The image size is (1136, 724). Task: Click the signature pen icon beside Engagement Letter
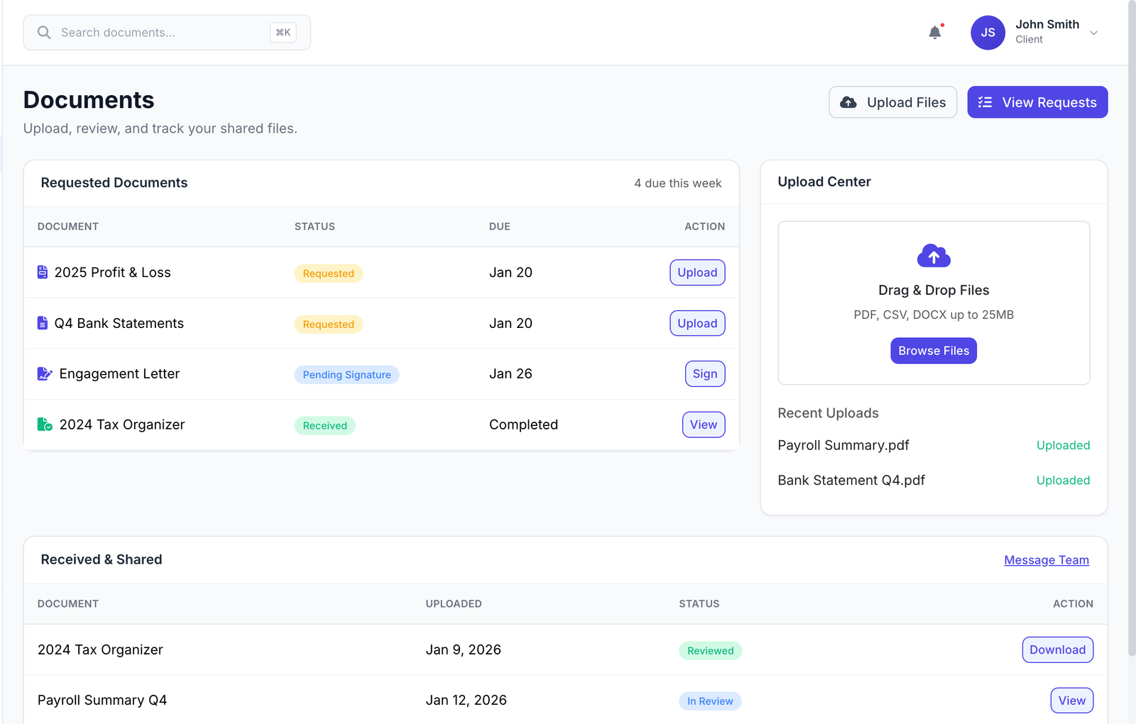pyautogui.click(x=43, y=373)
